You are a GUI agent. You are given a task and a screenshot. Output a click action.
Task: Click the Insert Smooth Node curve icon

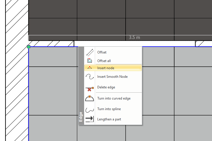click(90, 77)
